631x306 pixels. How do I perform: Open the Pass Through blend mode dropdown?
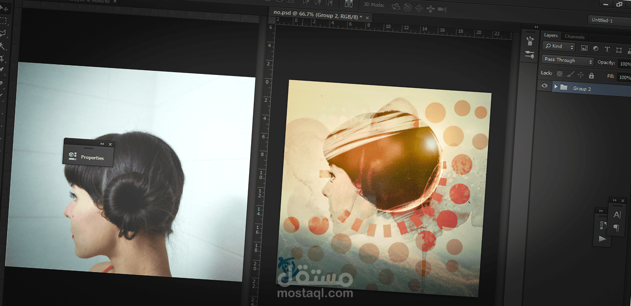[568, 61]
